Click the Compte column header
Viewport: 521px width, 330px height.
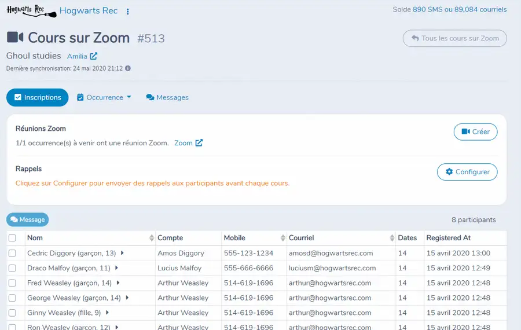coord(170,238)
